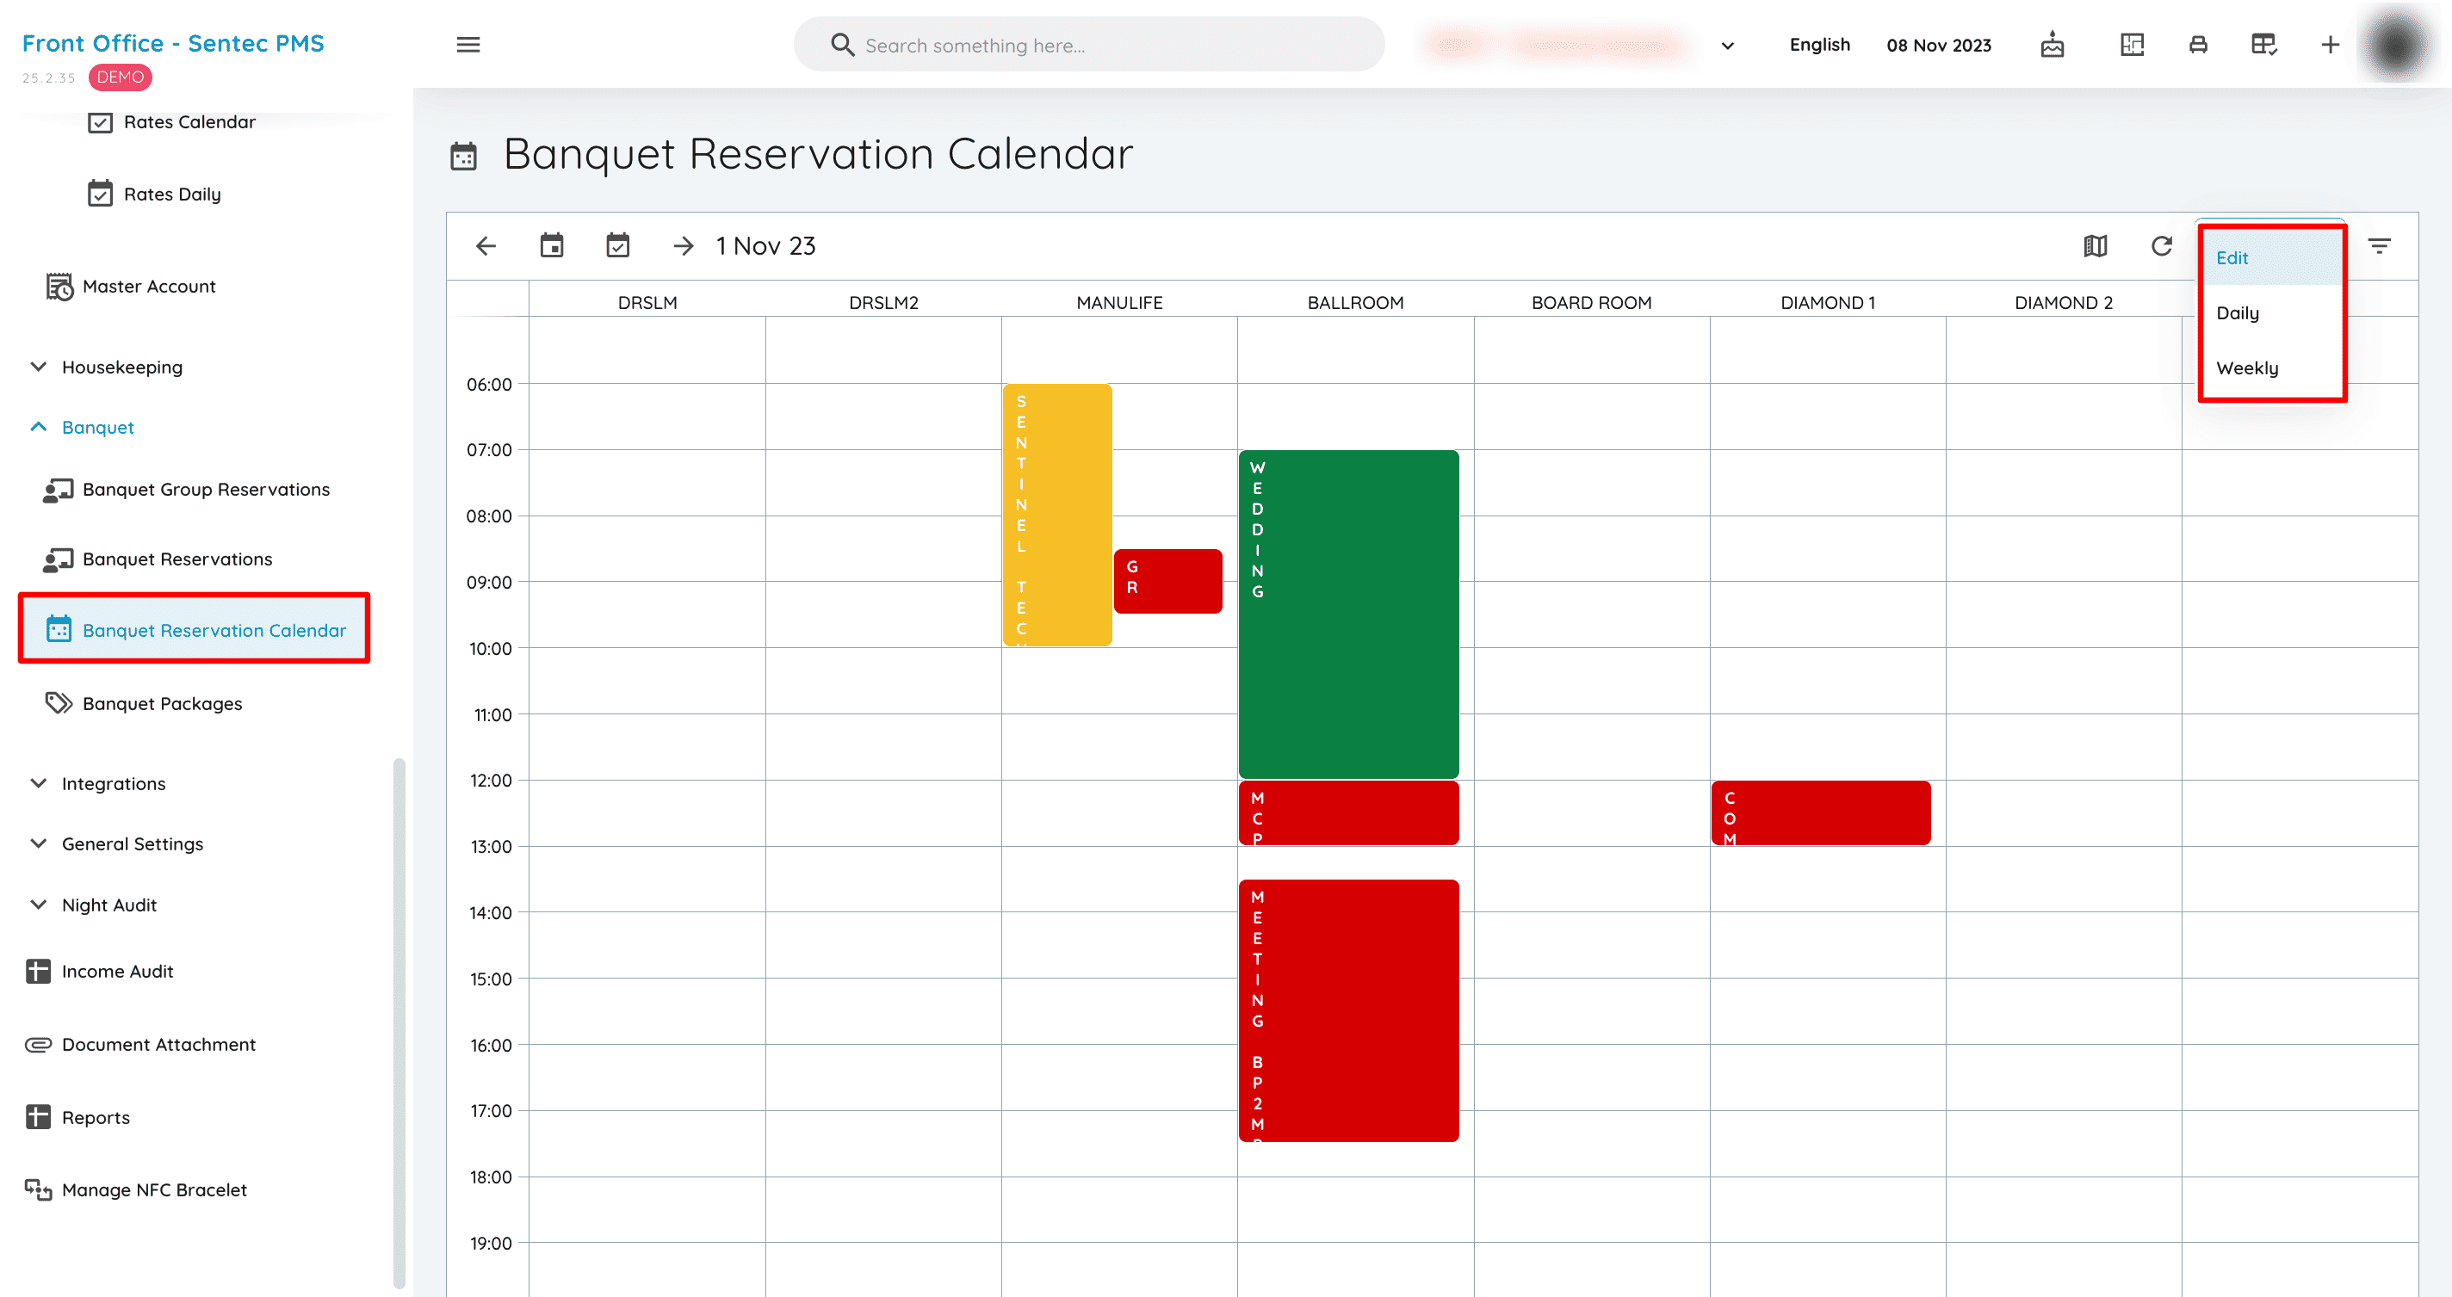Open Master Account in sidebar

132,287
